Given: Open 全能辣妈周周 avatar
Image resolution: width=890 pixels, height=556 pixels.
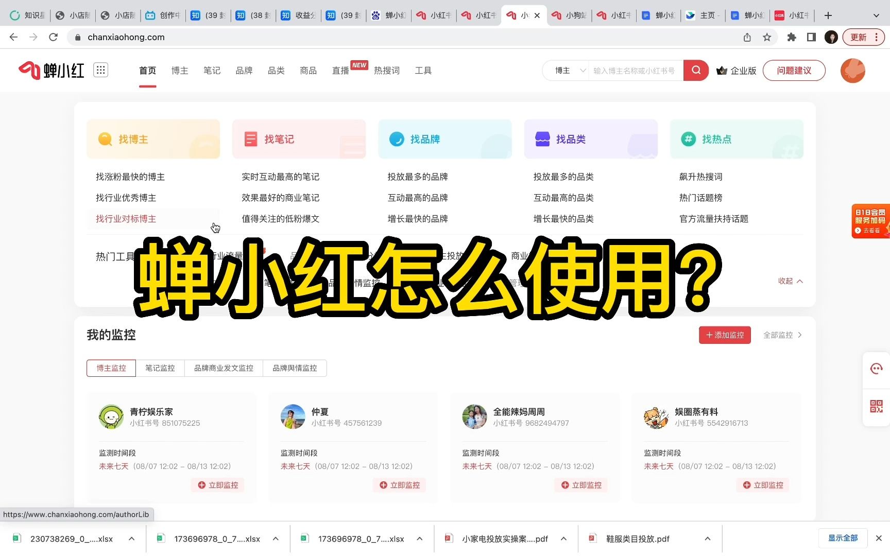Looking at the screenshot, I should (475, 416).
